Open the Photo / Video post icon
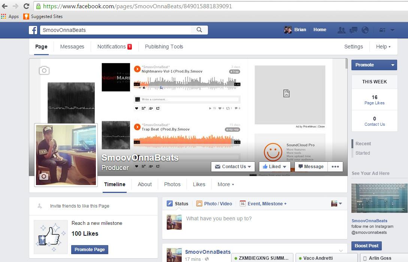 pyautogui.click(x=199, y=203)
